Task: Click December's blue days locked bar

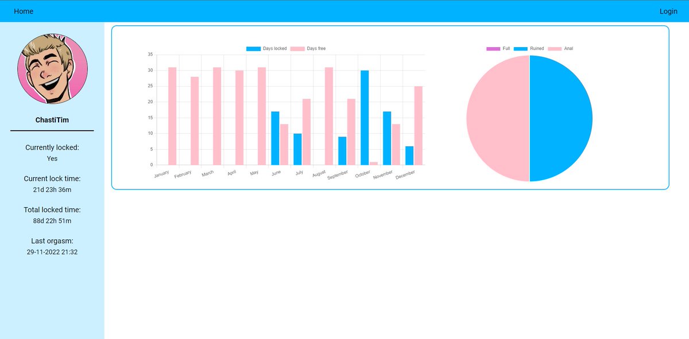Action: click(409, 155)
